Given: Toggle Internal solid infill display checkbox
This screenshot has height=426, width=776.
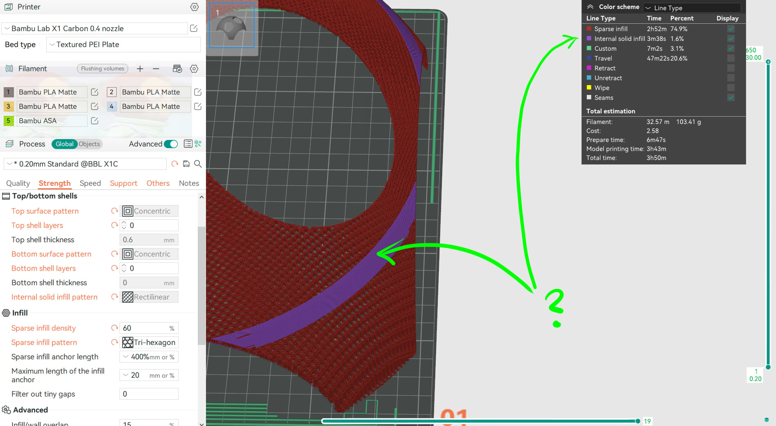Looking at the screenshot, I should coord(731,39).
